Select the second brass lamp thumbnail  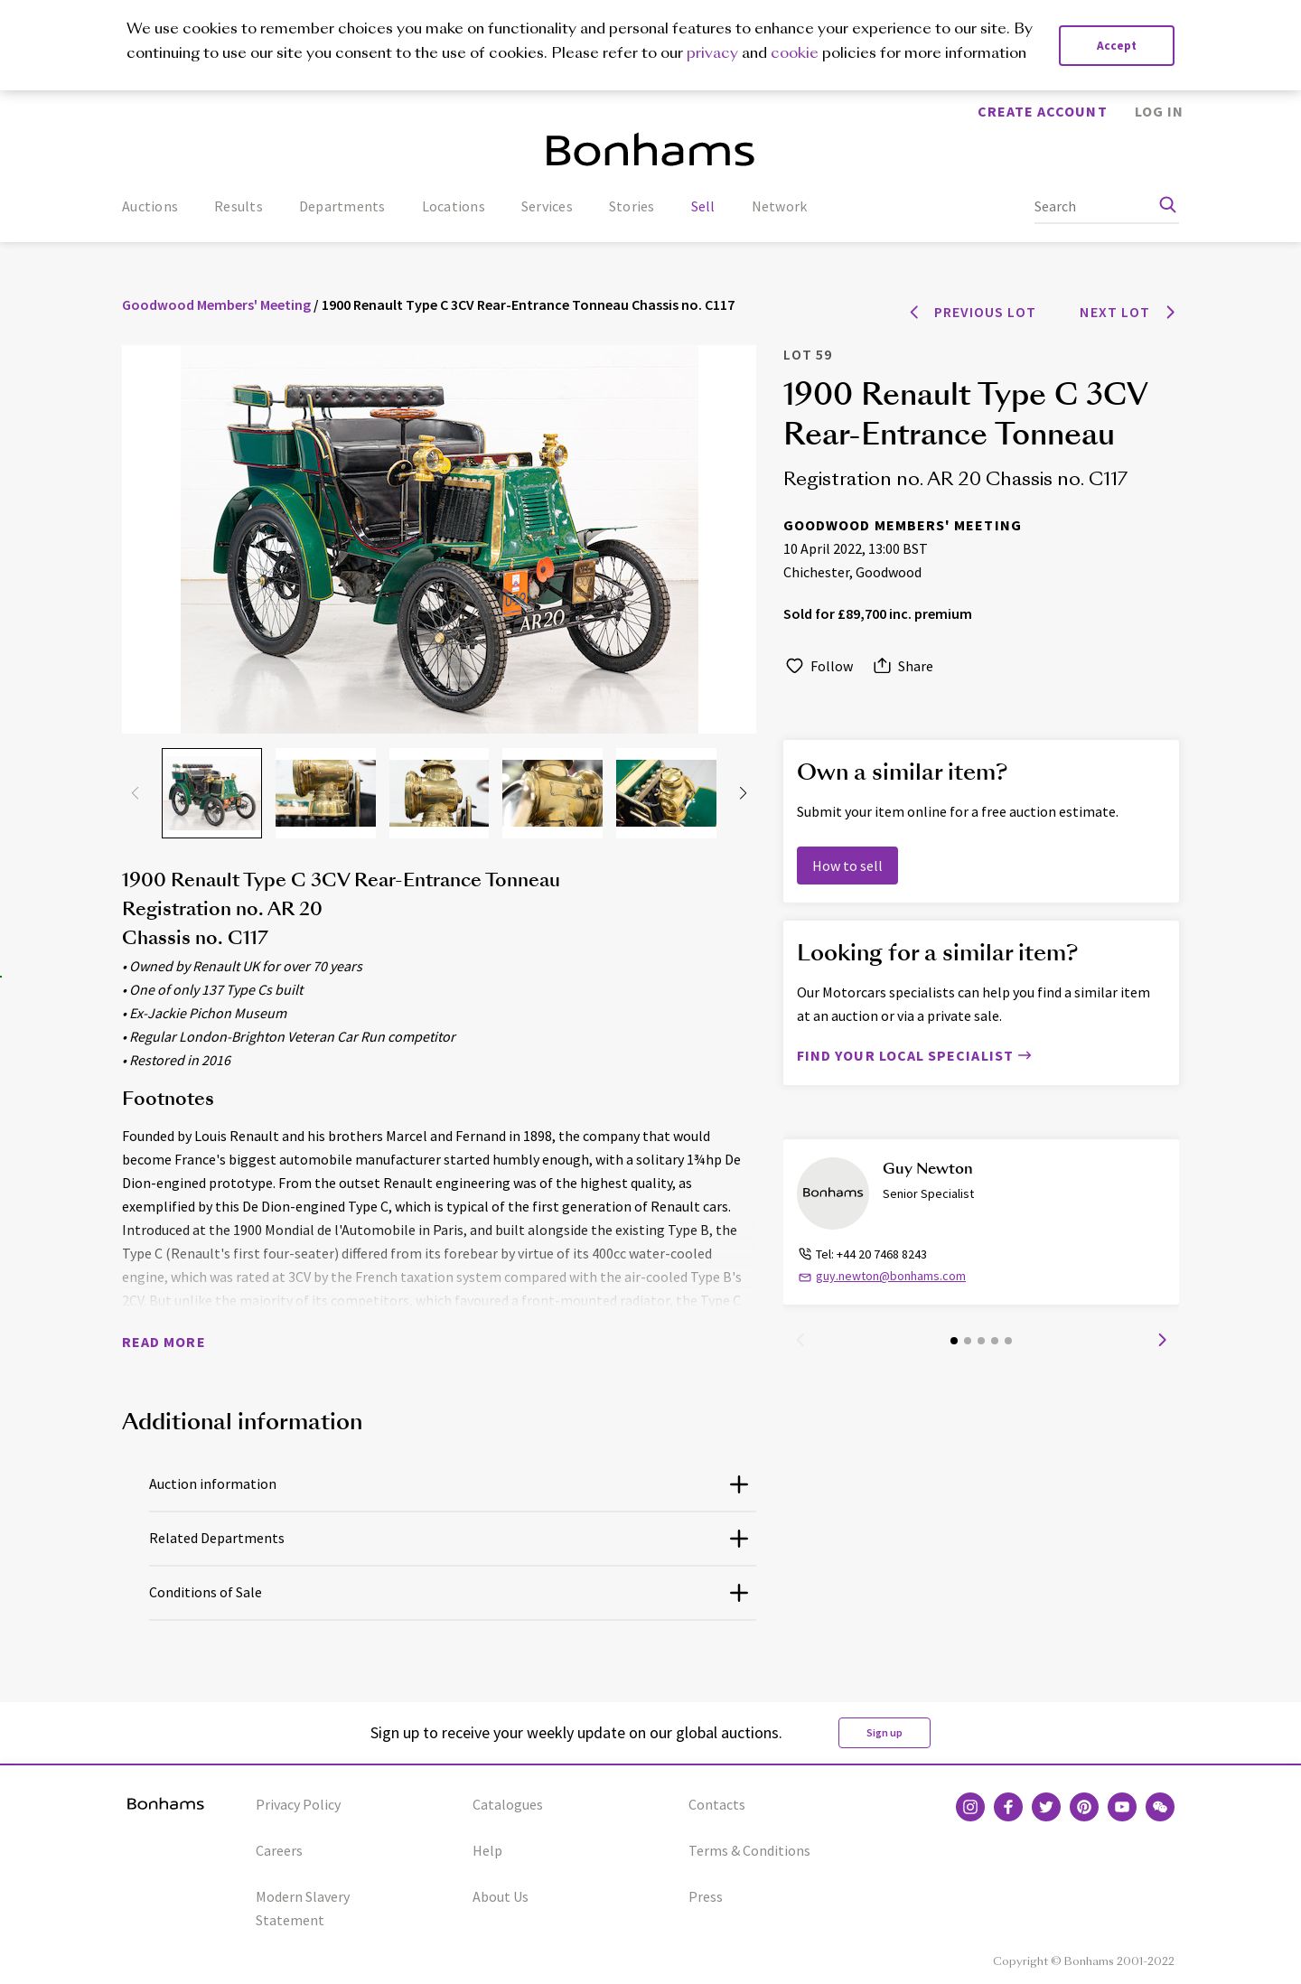click(x=439, y=793)
